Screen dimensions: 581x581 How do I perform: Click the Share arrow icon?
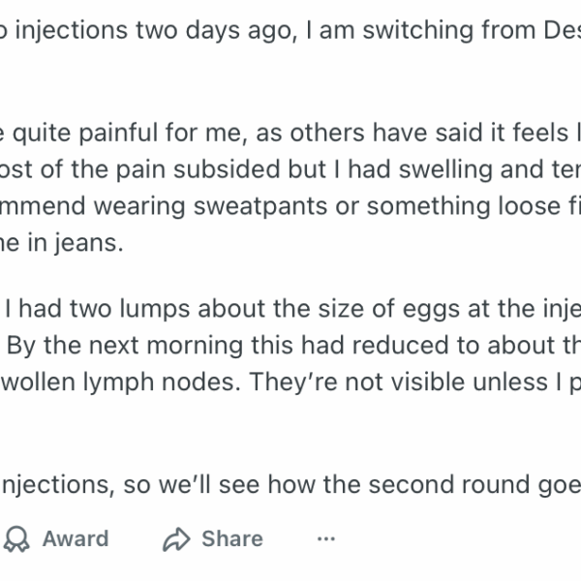176,538
